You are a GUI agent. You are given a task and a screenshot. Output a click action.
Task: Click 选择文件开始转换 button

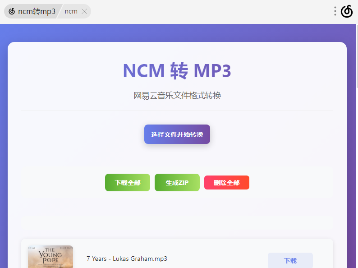coord(177,134)
